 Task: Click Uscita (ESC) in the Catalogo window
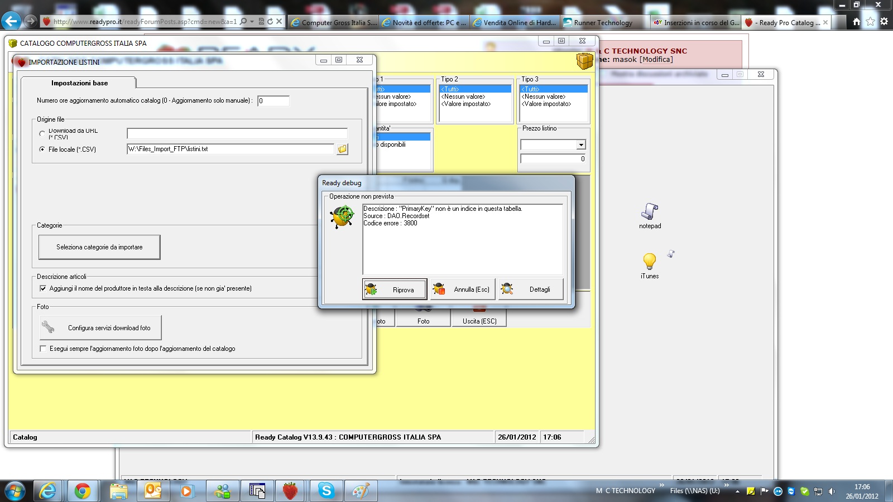click(479, 317)
